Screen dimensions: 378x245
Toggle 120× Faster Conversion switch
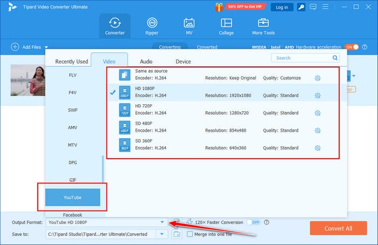point(253,222)
